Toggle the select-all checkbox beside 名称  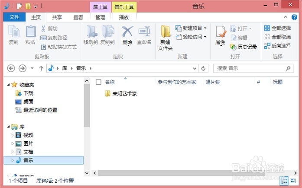click(x=98, y=82)
